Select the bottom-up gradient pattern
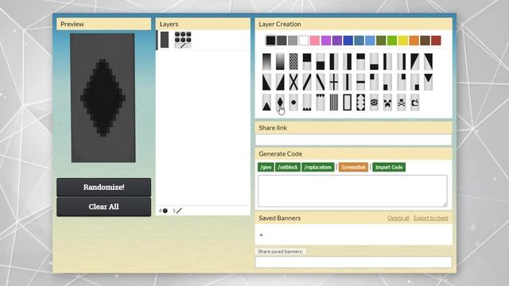This screenshot has height=286, width=509. [280, 62]
